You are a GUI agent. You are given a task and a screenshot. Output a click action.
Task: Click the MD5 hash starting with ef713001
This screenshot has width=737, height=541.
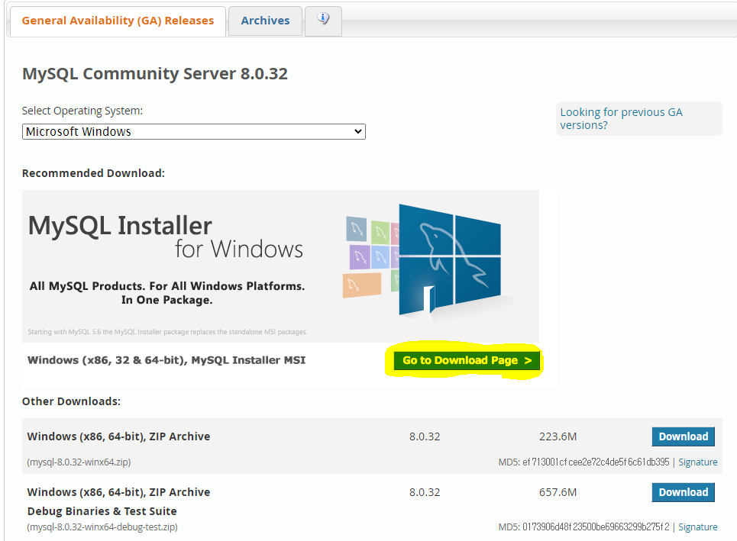click(x=596, y=462)
